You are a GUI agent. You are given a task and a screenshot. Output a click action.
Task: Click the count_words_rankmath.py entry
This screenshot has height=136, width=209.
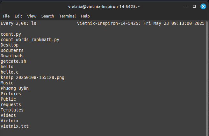[30, 40]
